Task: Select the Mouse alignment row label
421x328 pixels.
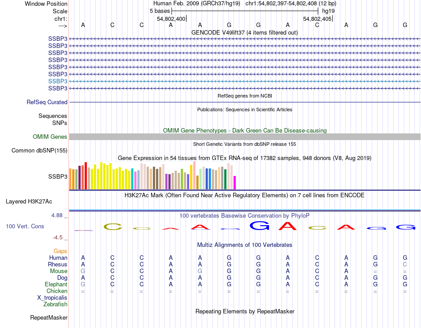Action: click(x=58, y=271)
